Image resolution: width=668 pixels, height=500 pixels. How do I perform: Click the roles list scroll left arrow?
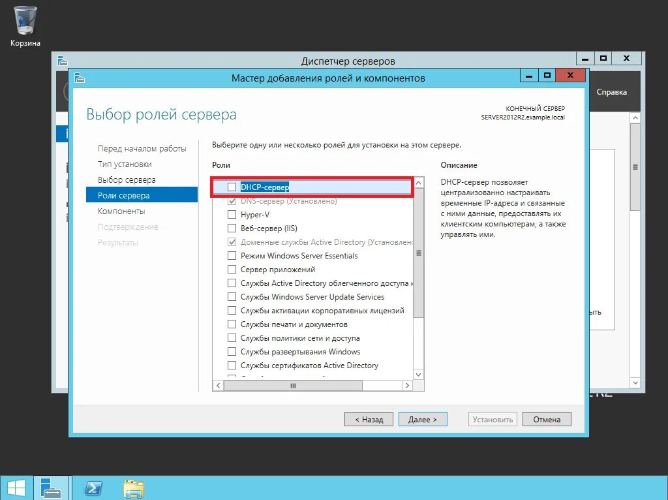[218, 385]
